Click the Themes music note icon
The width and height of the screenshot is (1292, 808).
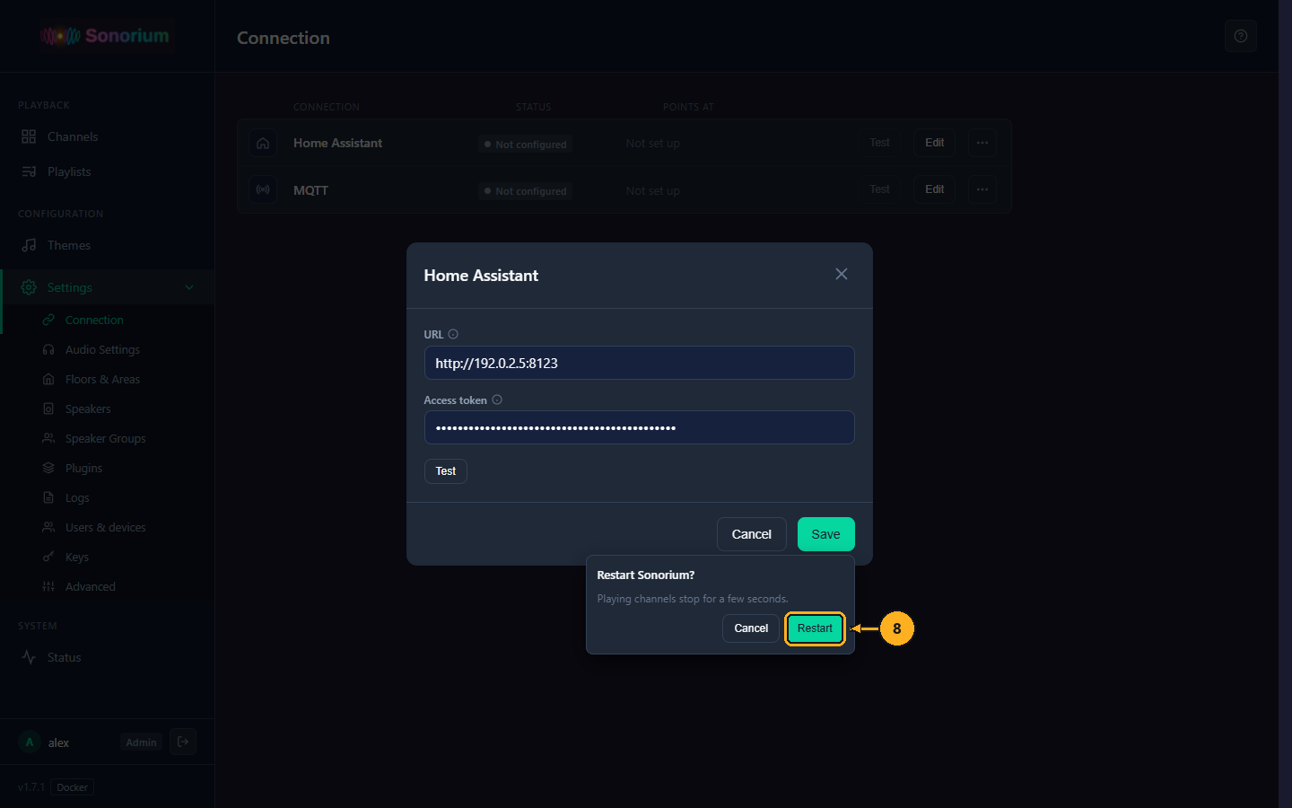point(29,245)
